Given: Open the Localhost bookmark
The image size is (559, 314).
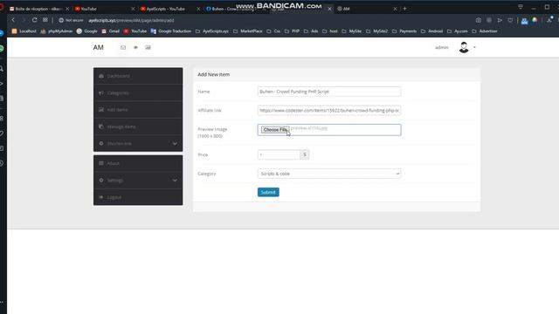Looking at the screenshot, I should coord(24,31).
